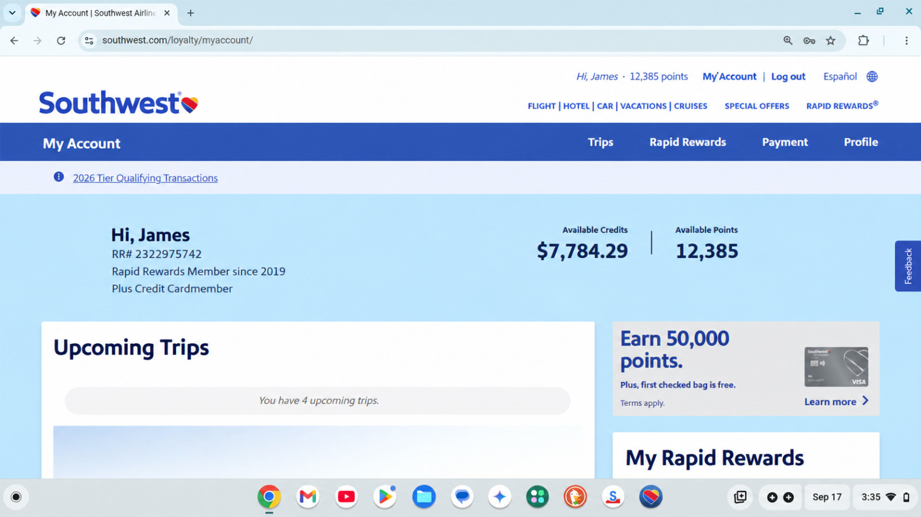Open the ChromeOS launcher button
This screenshot has width=921, height=517.
16,497
